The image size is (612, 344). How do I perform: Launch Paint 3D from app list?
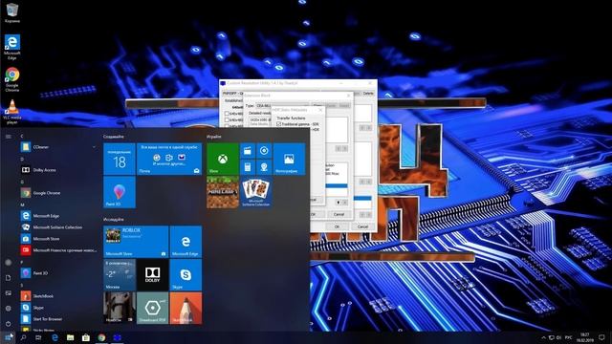coord(58,273)
